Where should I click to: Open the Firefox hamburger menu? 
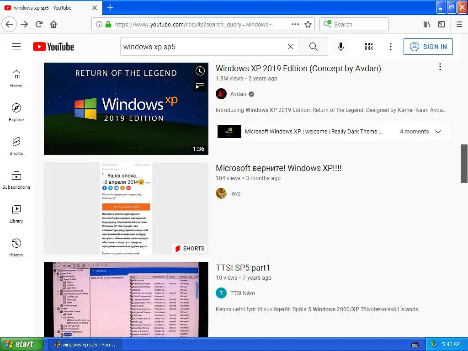459,24
